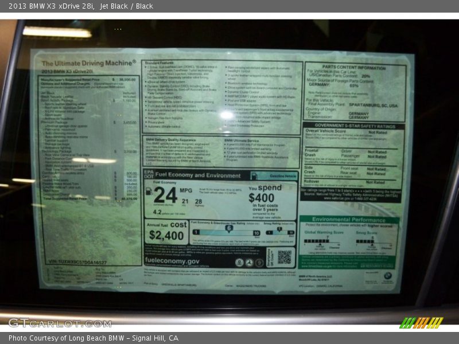Screen dimensions: 459x344
Task: Click the '4.2' gallons per 100 miles value
Action: pyautogui.click(x=157, y=212)
